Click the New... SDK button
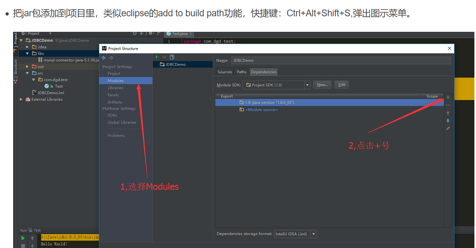Screen dimensions: 476x248 [322, 85]
